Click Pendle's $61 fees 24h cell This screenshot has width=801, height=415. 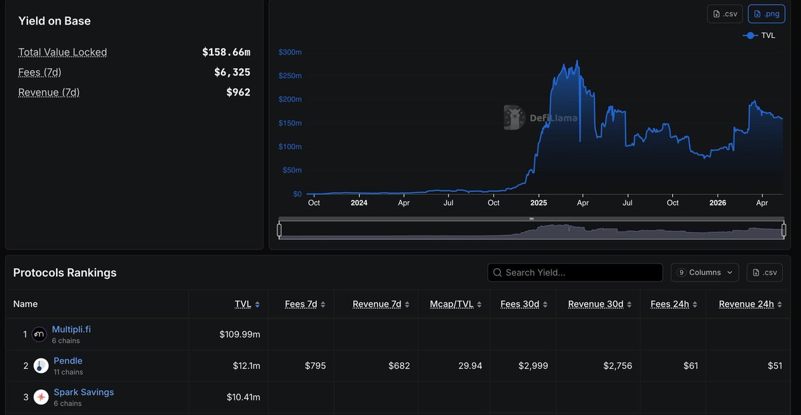691,366
